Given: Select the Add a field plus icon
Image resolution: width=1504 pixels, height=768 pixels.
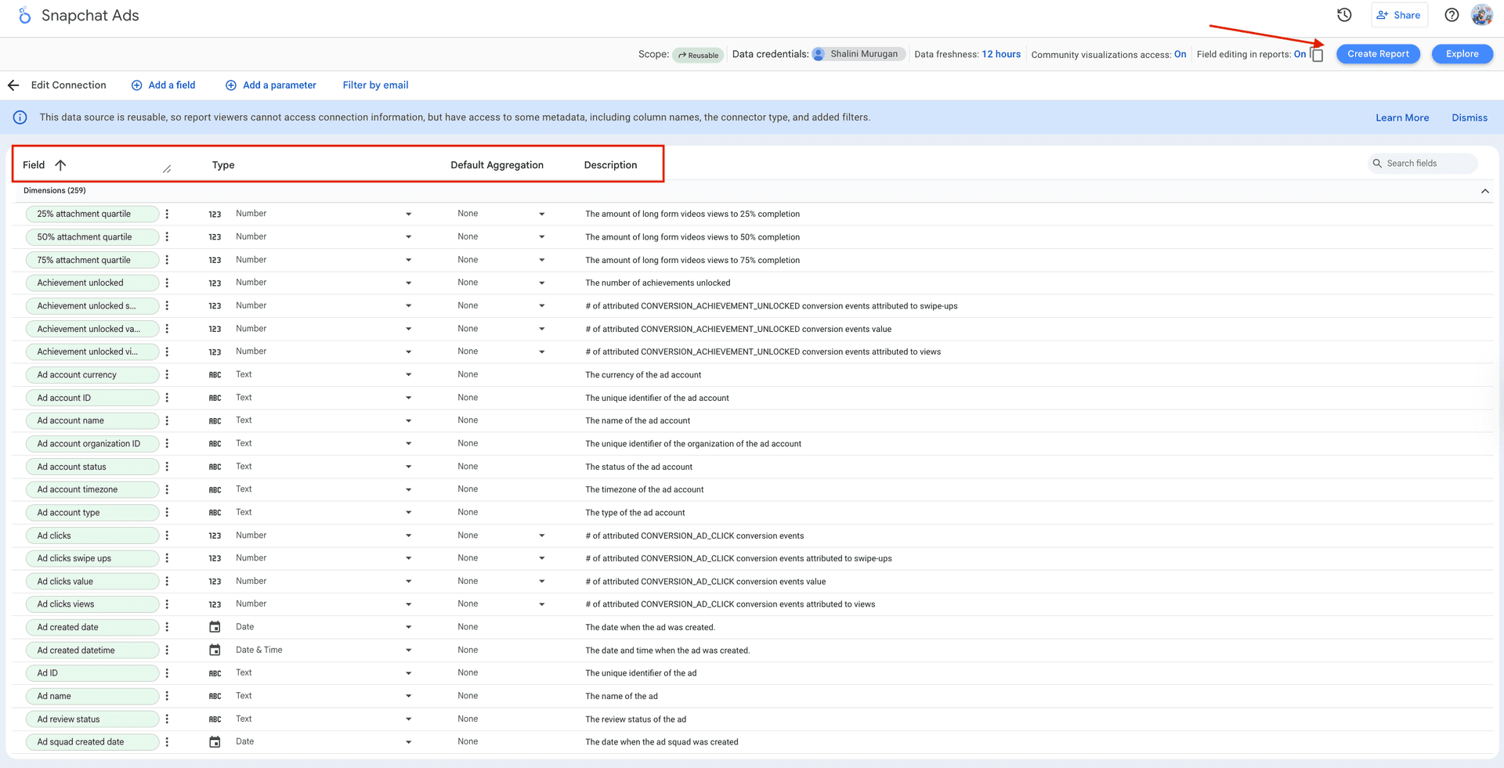Looking at the screenshot, I should tap(136, 85).
